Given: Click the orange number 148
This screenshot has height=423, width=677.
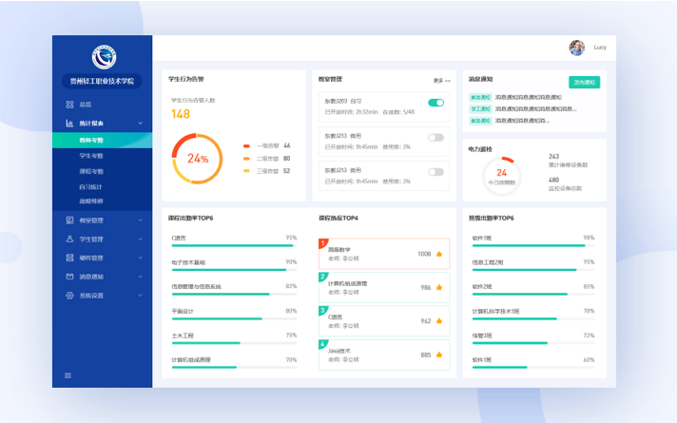Looking at the screenshot, I should pyautogui.click(x=181, y=114).
